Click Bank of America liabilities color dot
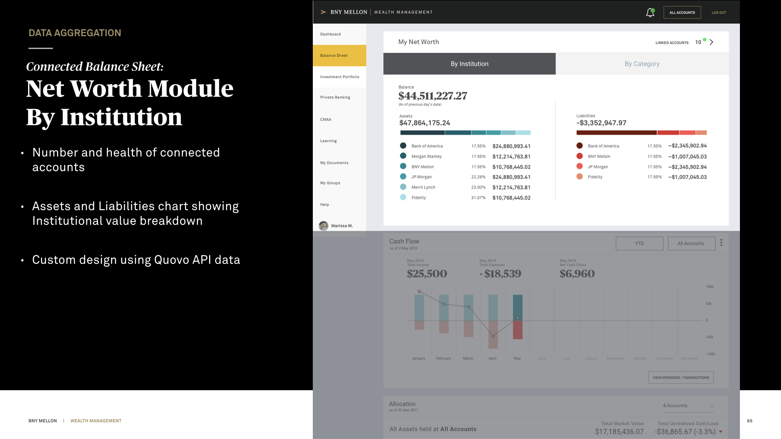Screen dimensions: 781x439 click(x=580, y=146)
